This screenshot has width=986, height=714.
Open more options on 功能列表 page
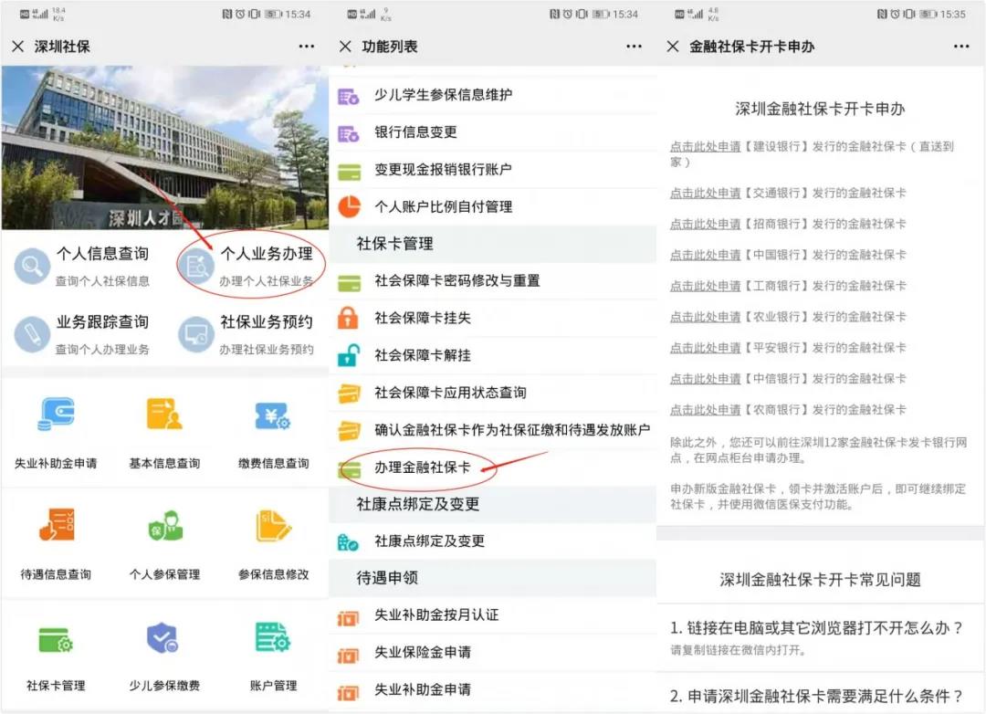(x=635, y=47)
